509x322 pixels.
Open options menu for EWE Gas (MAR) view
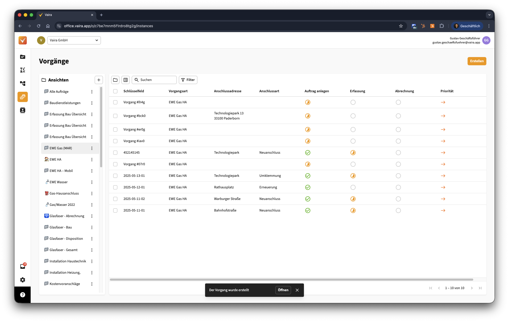pyautogui.click(x=92, y=148)
